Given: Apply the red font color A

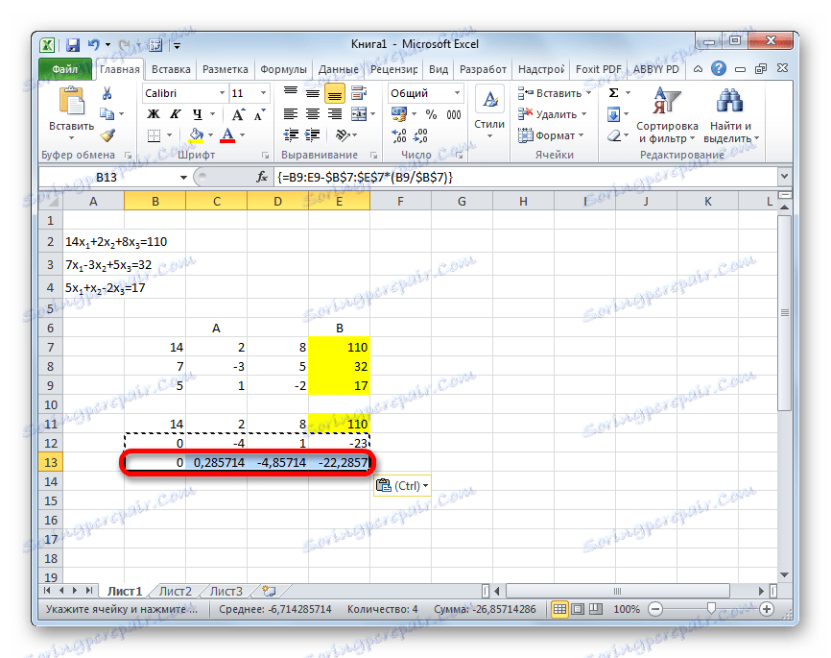Looking at the screenshot, I should pos(227,135).
